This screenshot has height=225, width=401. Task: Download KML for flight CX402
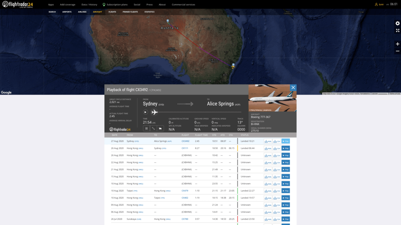268,198
